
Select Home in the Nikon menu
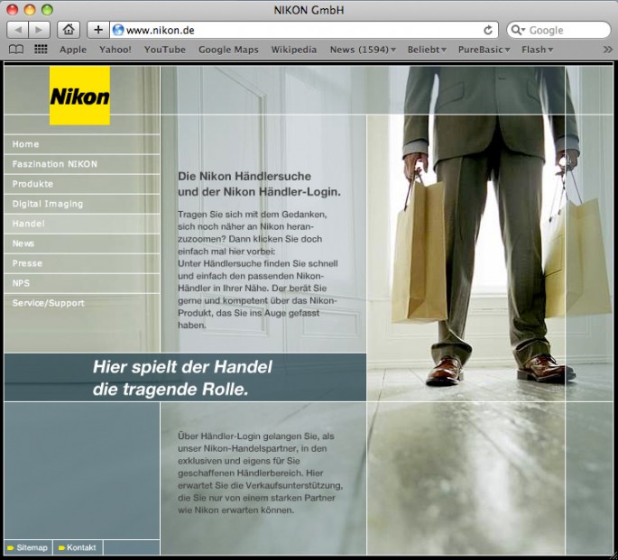click(x=82, y=144)
